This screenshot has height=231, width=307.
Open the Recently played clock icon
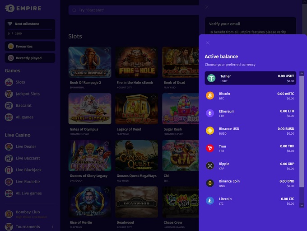[11, 58]
